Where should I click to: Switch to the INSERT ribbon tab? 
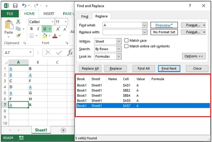49,14
